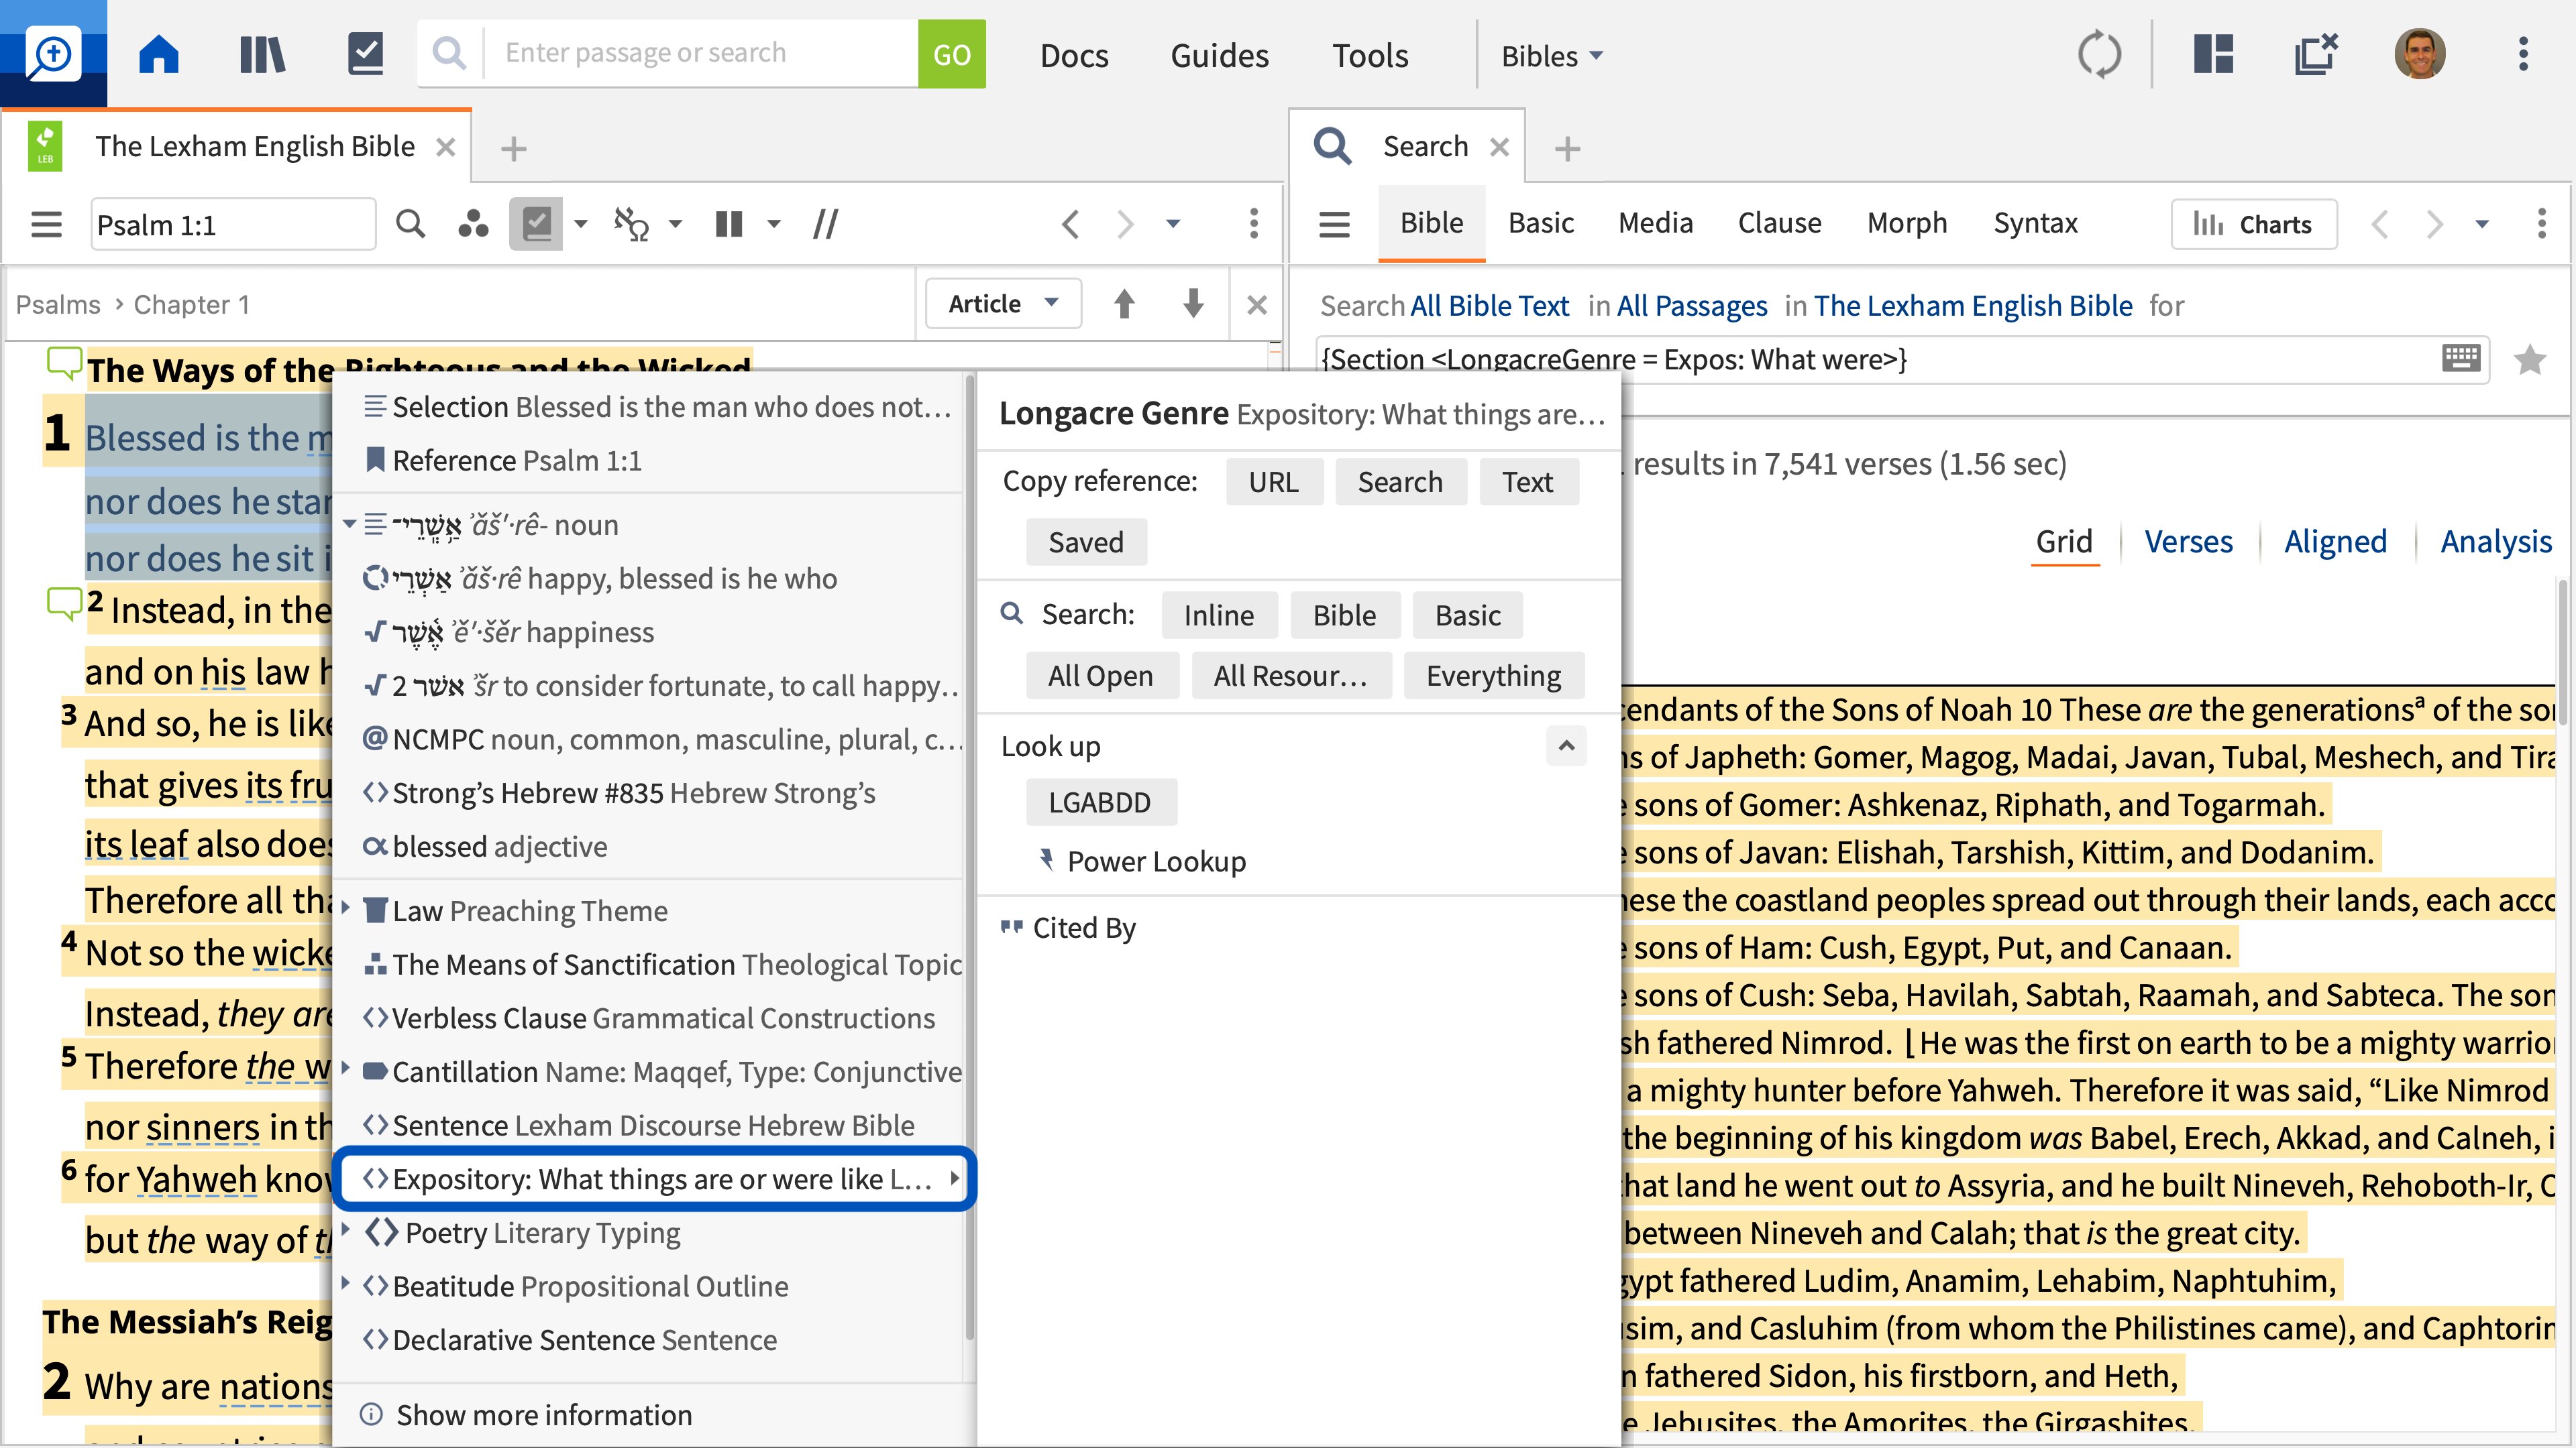
Task: Open the user profile avatar
Action: coord(2419,54)
